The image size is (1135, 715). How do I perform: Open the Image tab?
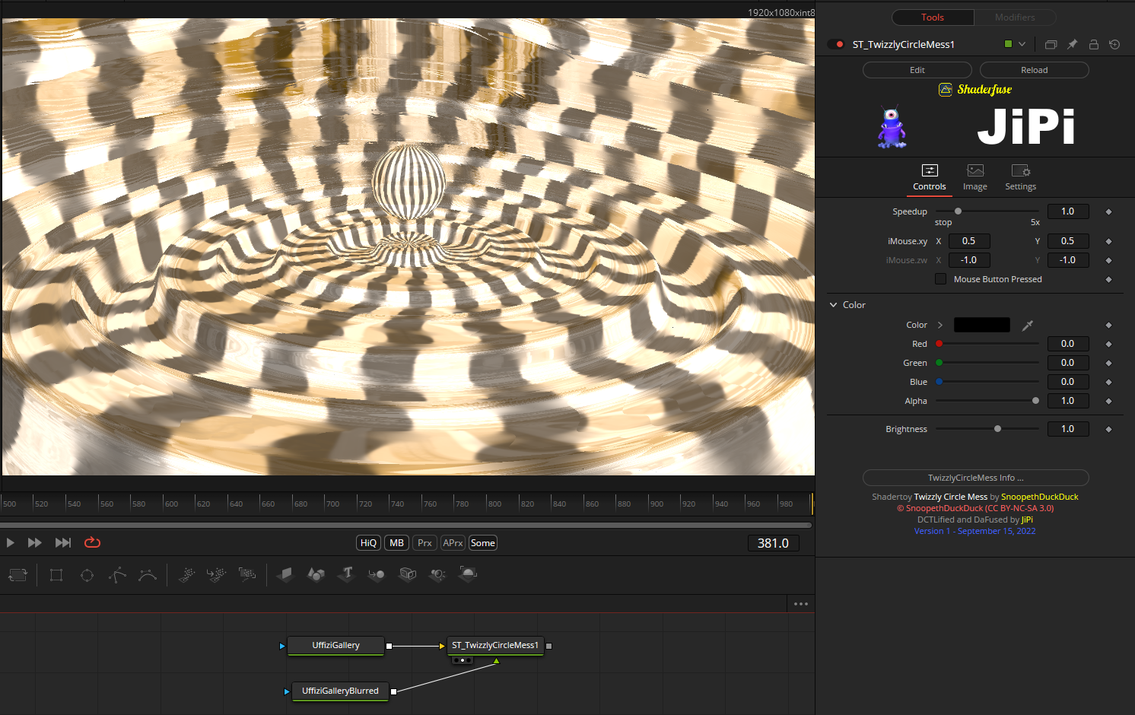tap(975, 178)
